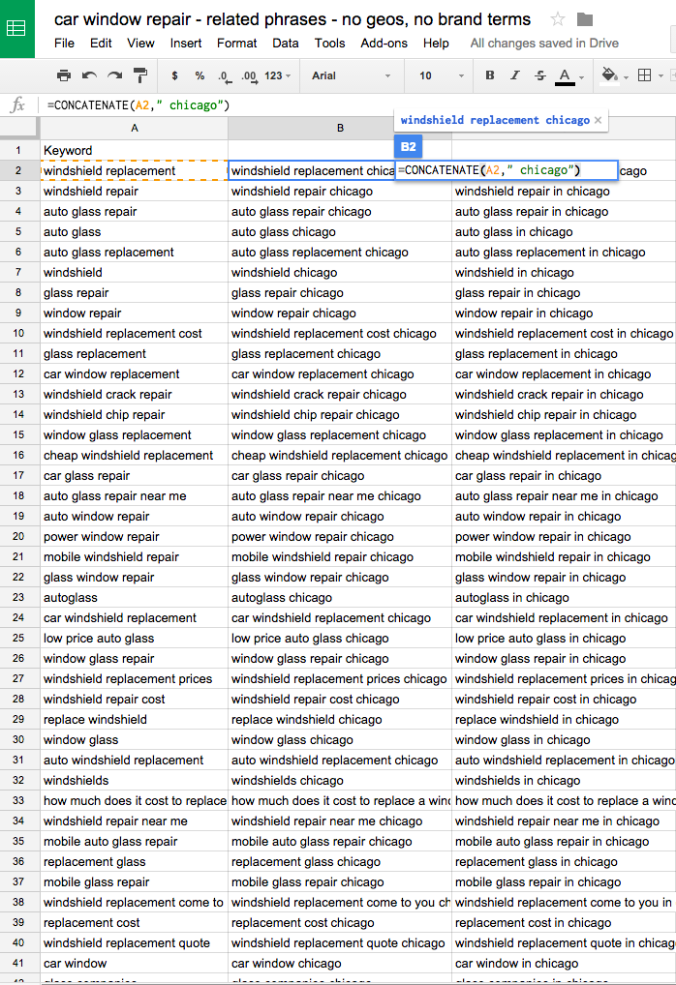Open the Arial font dropdown
The image size is (676, 985).
click(351, 75)
